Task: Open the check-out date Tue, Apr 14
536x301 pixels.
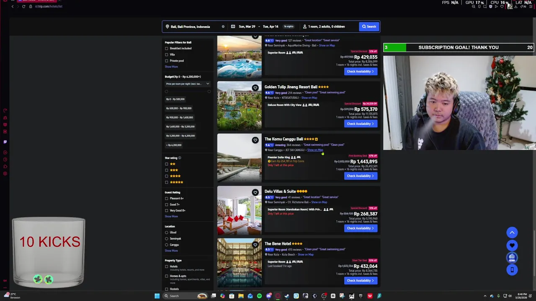Action: tap(271, 26)
